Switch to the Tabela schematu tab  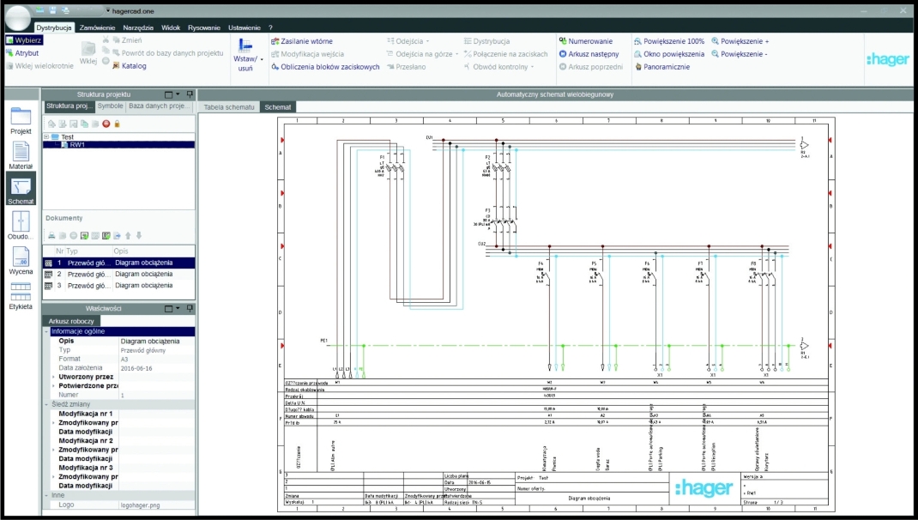[x=228, y=107]
